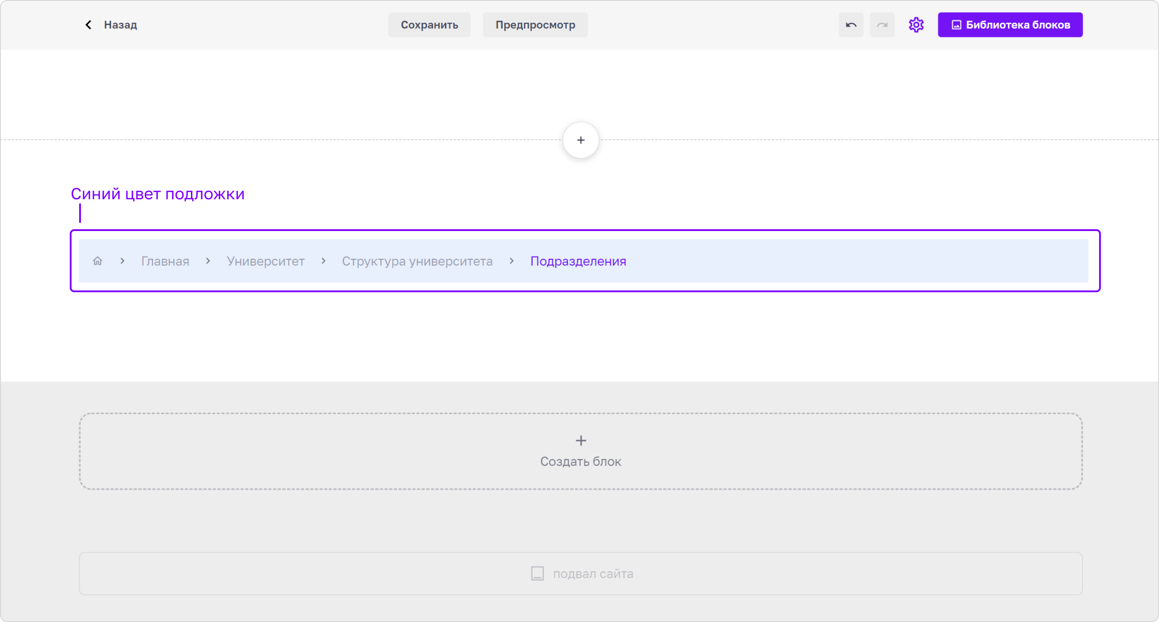This screenshot has width=1159, height=622.
Task: Click the Сохранить button
Action: 429,25
